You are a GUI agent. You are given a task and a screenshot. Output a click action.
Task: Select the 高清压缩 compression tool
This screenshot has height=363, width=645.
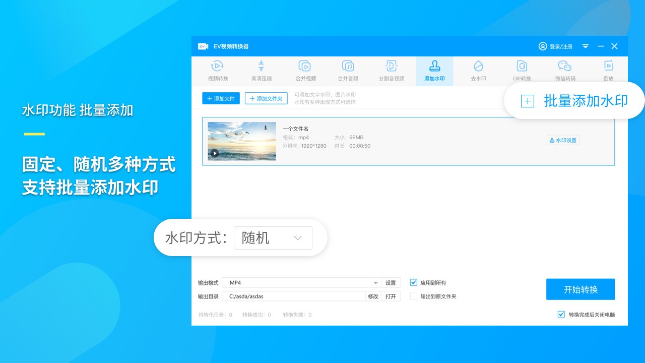[x=261, y=71]
